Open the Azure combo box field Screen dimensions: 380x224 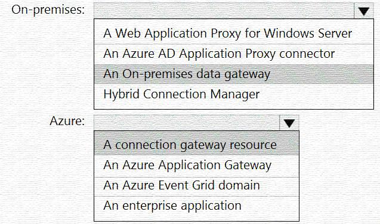tap(196, 123)
